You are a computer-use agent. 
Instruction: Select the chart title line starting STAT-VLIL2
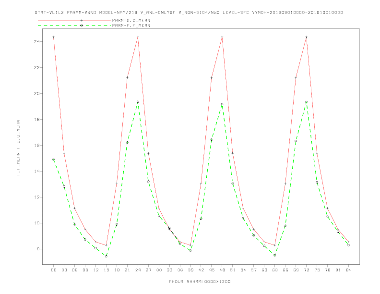point(189,12)
